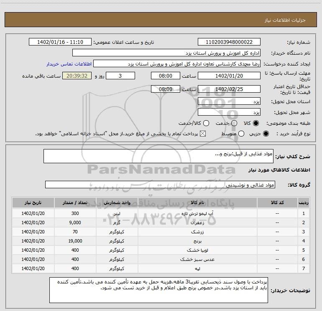Click the response deadline date 1402/01/20 field
322x311 pixels.
(229, 76)
